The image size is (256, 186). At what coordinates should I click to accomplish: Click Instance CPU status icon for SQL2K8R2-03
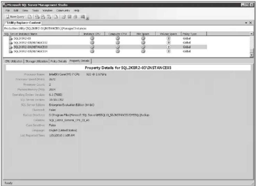(92, 38)
